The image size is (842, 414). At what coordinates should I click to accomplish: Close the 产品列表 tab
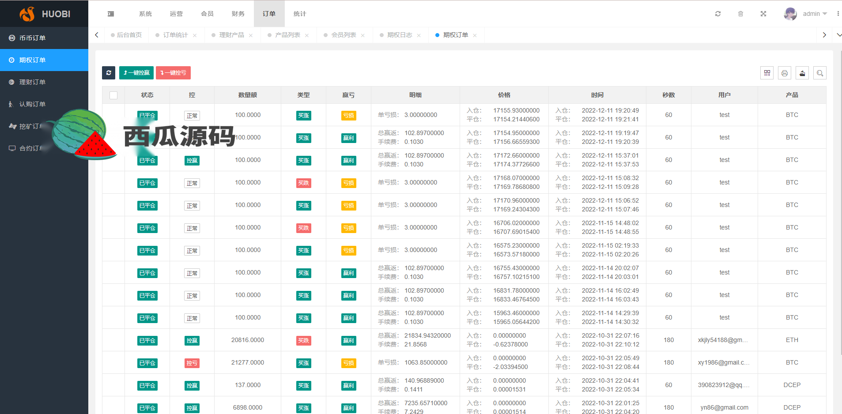307,35
